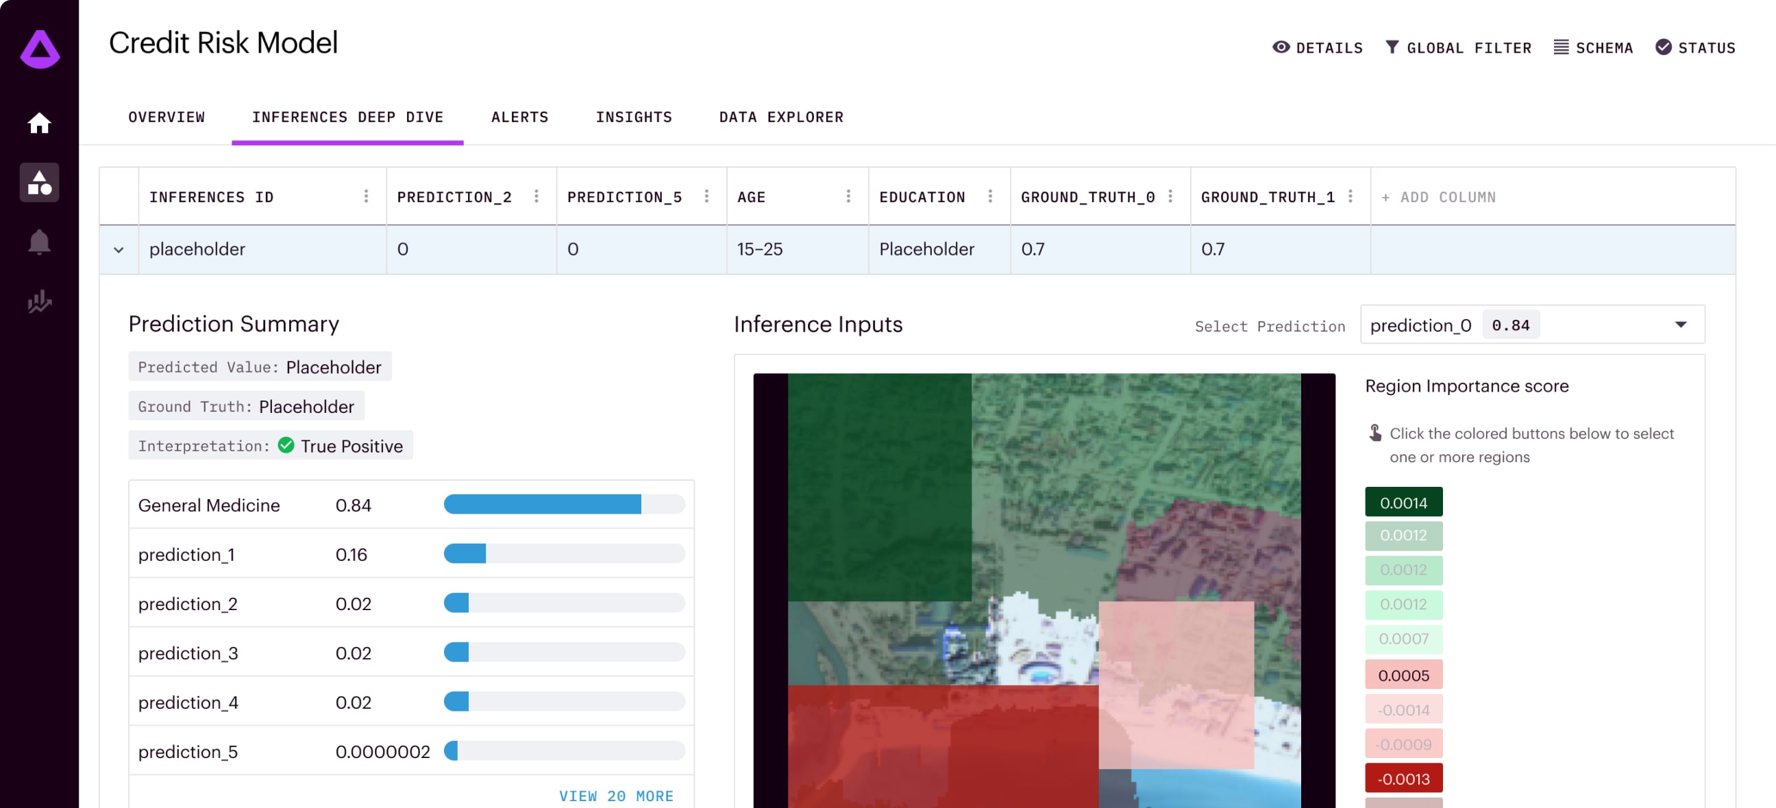Switch to the Data Explorer tab

click(x=781, y=117)
